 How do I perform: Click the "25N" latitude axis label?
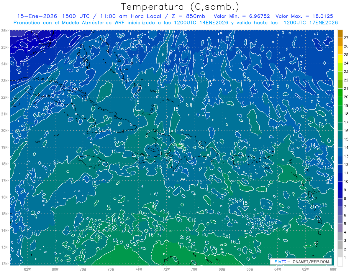tap(4, 47)
